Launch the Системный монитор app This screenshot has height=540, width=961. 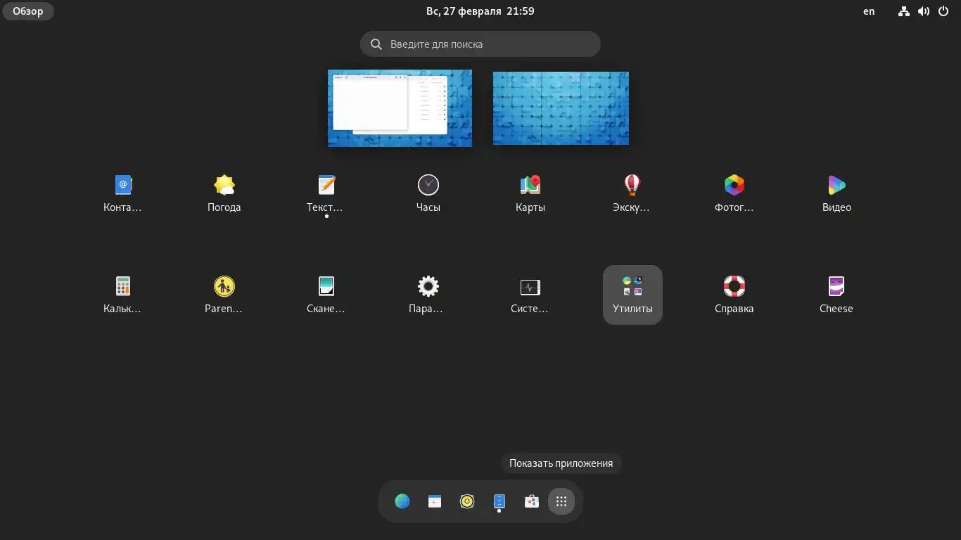click(x=530, y=295)
